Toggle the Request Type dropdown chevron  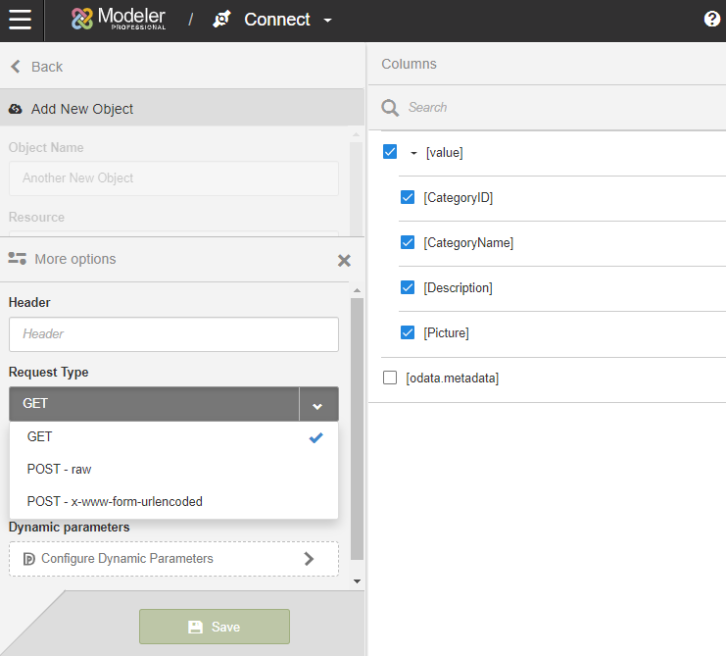pyautogui.click(x=317, y=404)
